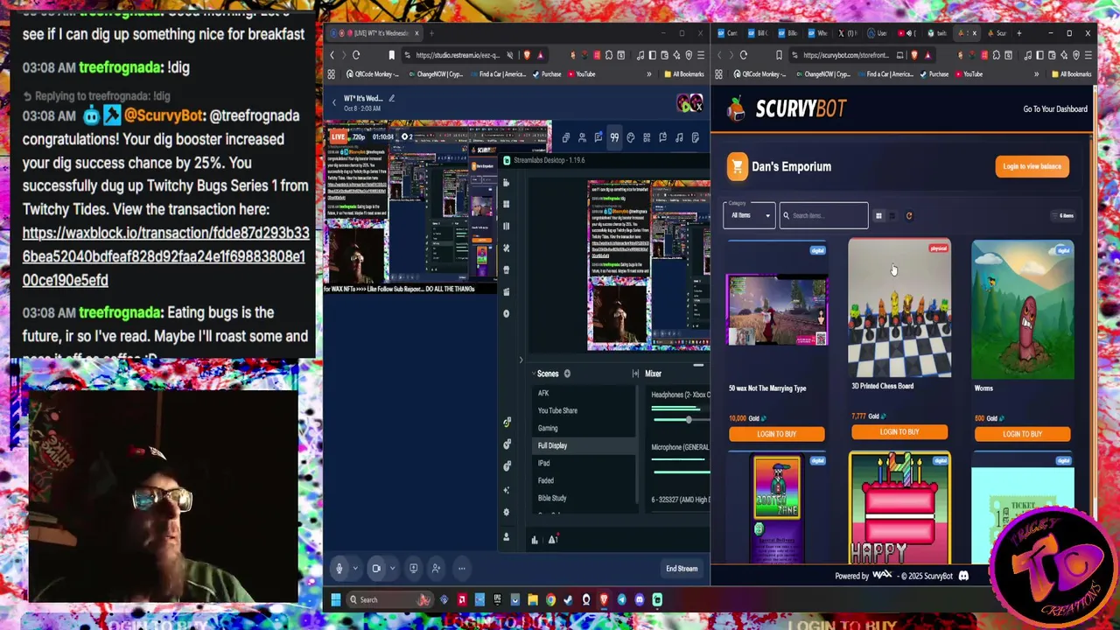Open the Streamlabs account icon in sidebar

[x=506, y=537]
